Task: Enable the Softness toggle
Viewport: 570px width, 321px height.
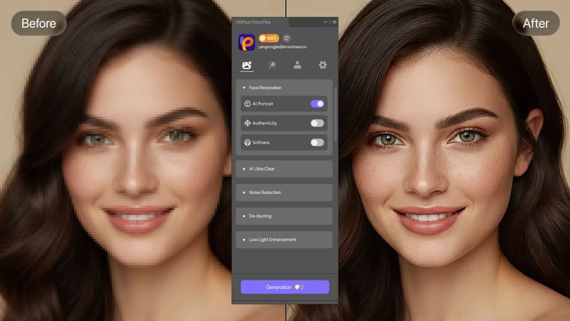Action: pyautogui.click(x=317, y=142)
